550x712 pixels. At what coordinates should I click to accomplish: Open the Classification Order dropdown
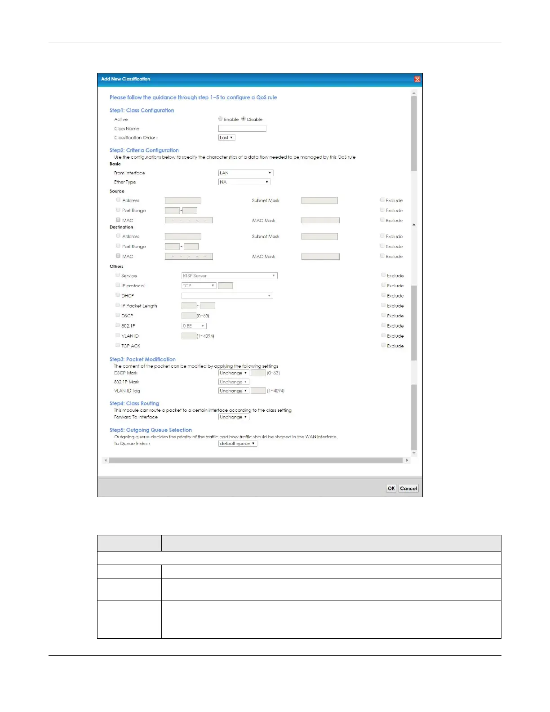coord(226,138)
